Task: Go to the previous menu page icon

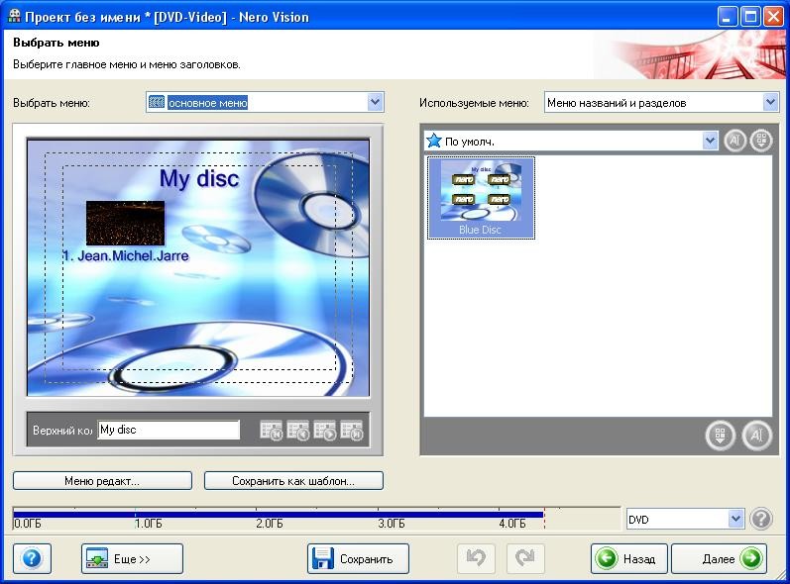Action: [x=298, y=431]
